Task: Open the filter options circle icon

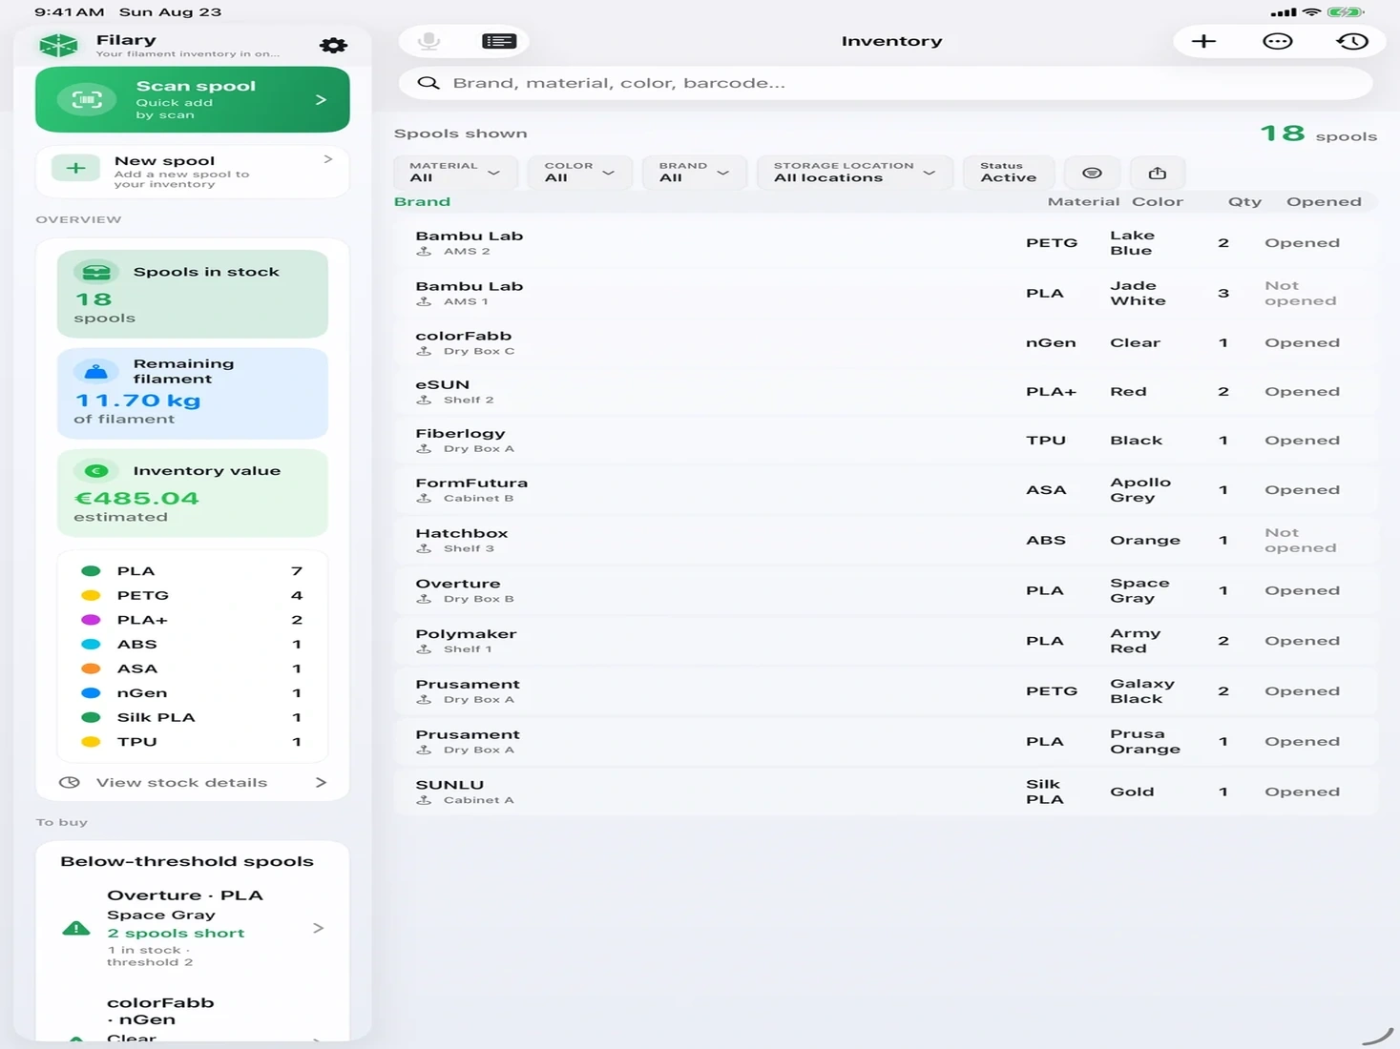Action: click(1093, 173)
